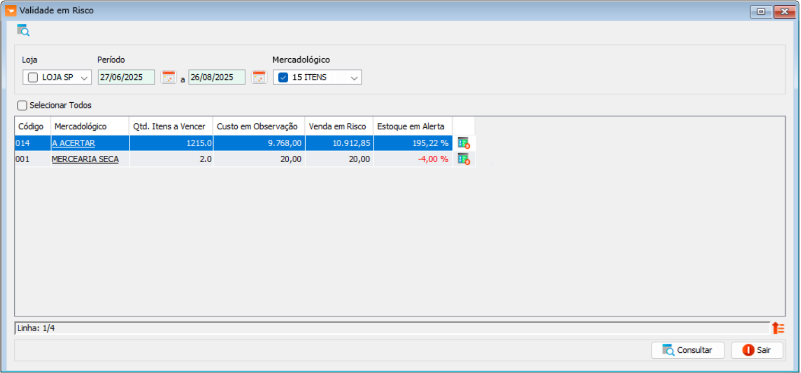Toggle the LOJA SP checkbox
This screenshot has width=801, height=373.
tap(33, 77)
